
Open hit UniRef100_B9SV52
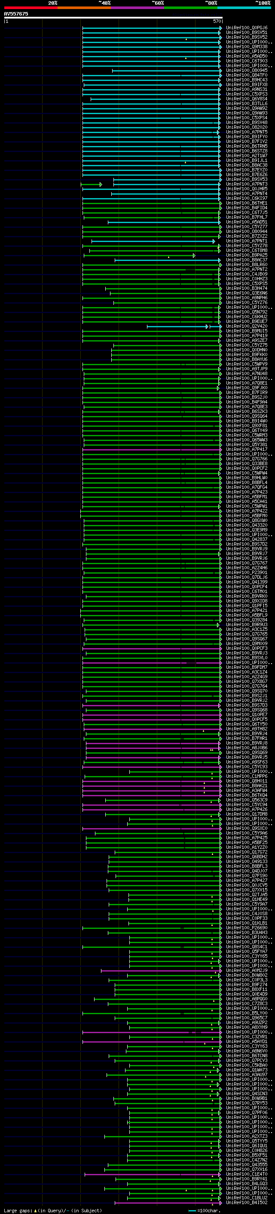[247, 37]
